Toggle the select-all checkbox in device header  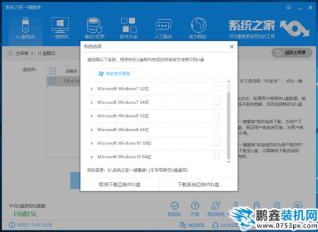(x=53, y=71)
